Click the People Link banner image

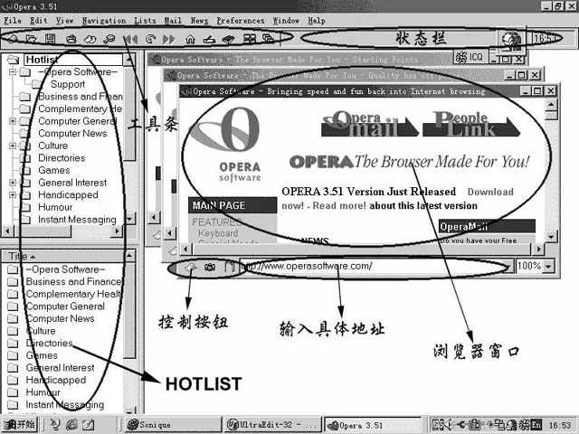click(x=471, y=124)
